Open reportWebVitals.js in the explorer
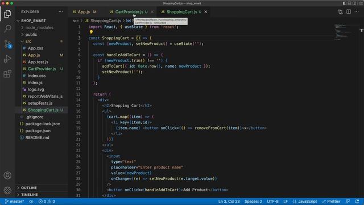 click(x=45, y=96)
